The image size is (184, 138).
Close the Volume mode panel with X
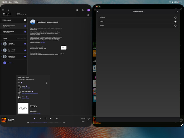177,11
